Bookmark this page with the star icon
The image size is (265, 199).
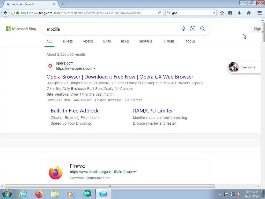222,13
